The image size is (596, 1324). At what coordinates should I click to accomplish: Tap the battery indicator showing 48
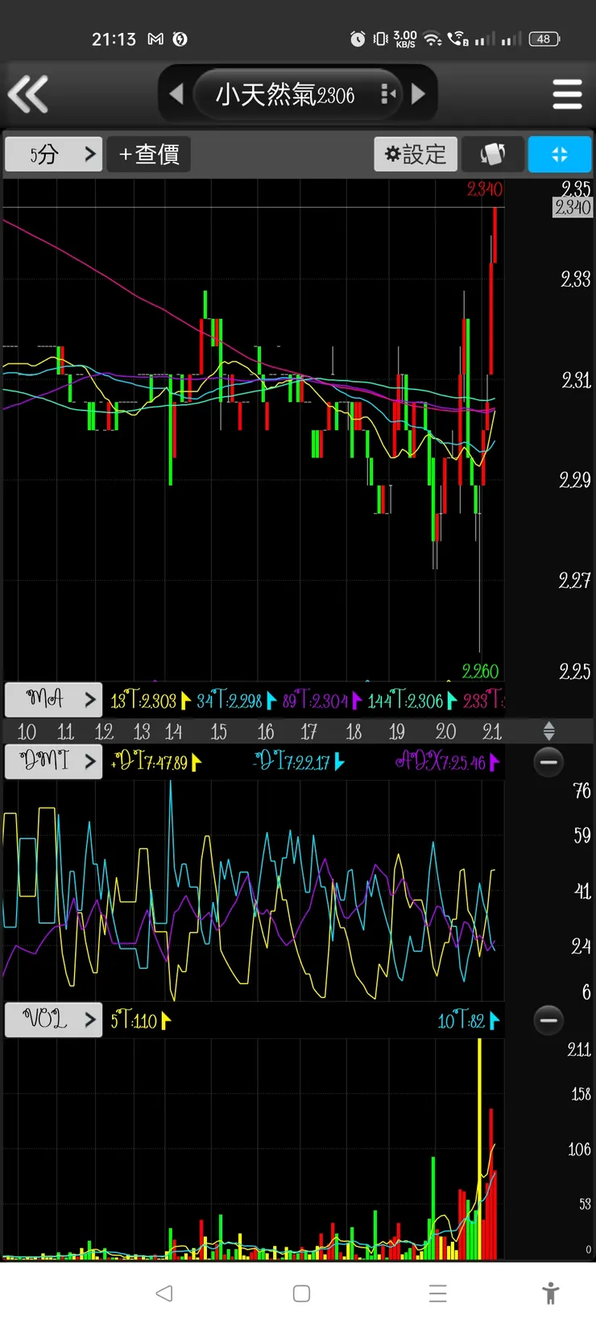544,39
